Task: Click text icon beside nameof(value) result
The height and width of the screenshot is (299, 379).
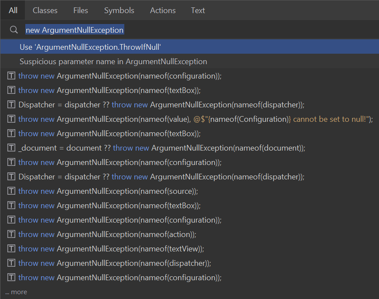Action: click(12, 119)
